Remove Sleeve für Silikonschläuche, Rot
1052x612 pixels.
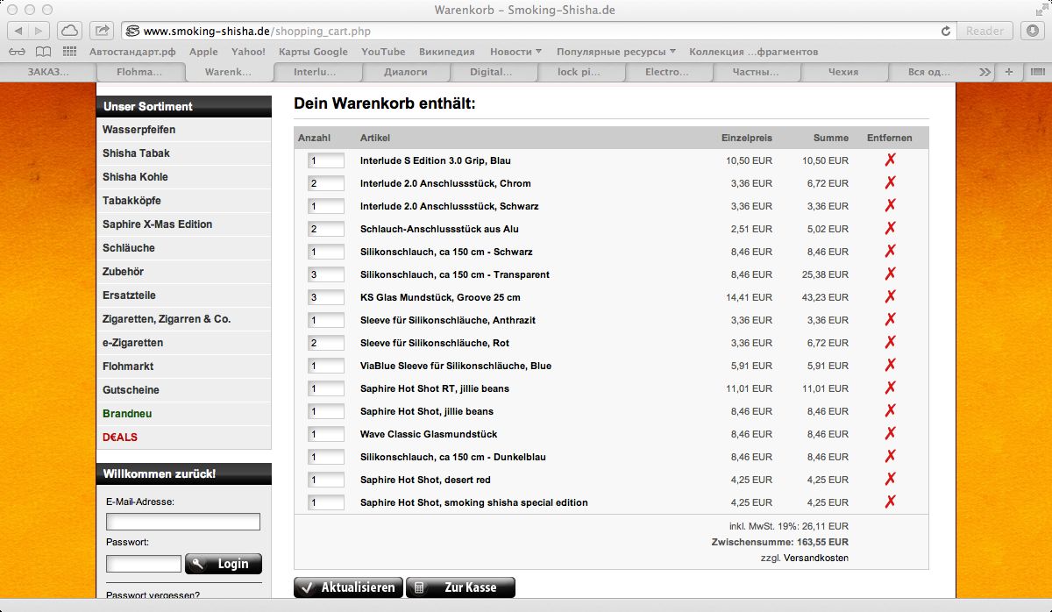[x=890, y=342]
